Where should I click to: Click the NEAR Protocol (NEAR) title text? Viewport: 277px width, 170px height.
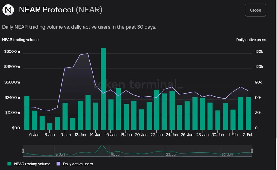tap(61, 10)
